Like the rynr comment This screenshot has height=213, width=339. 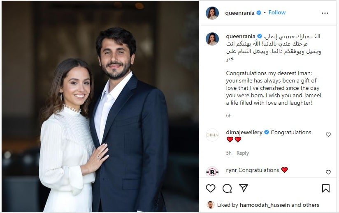click(328, 172)
